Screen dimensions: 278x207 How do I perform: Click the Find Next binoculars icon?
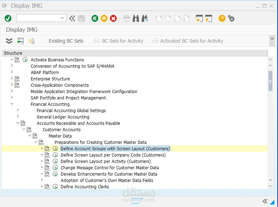point(145,18)
